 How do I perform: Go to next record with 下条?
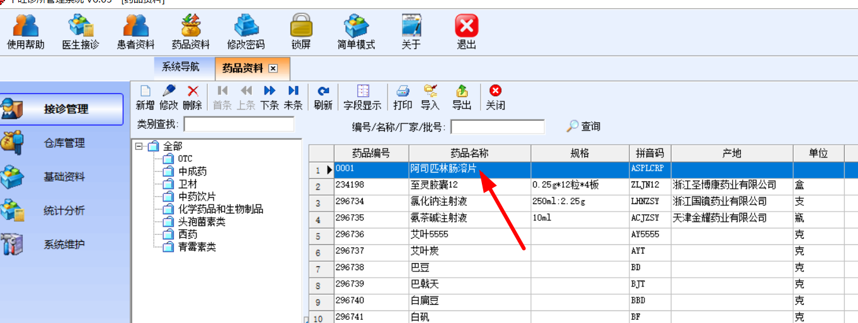click(x=270, y=98)
